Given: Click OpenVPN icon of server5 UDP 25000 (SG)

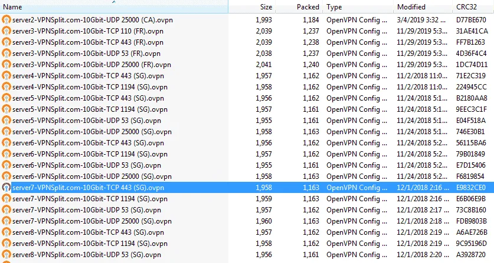Looking at the screenshot, I should coord(6,132).
